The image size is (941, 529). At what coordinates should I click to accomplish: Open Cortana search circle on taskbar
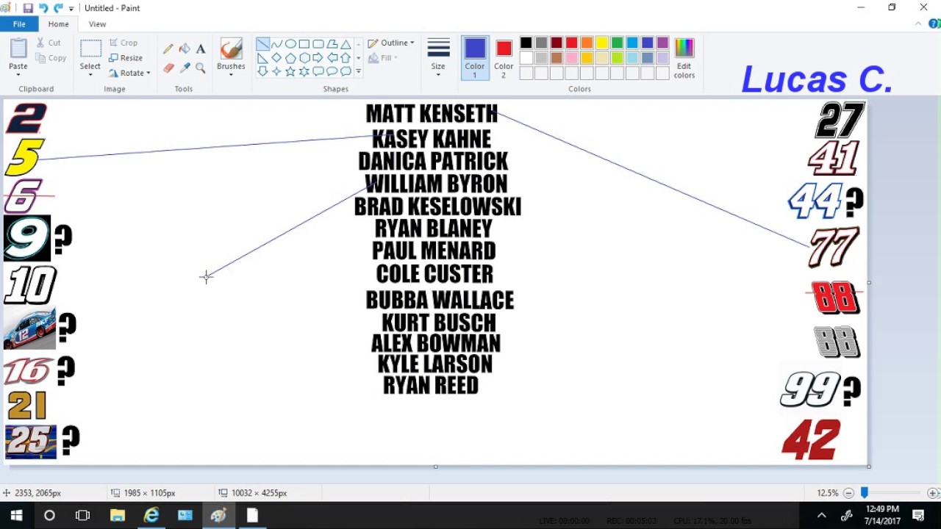[49, 516]
